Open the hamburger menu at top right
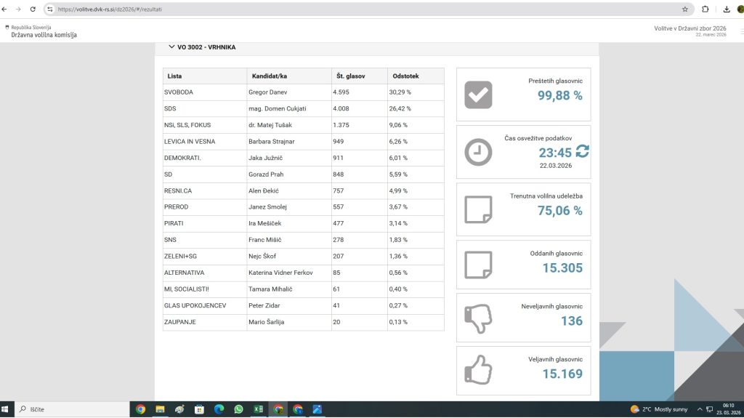Image resolution: width=744 pixels, height=418 pixels. pyautogui.click(x=740, y=31)
